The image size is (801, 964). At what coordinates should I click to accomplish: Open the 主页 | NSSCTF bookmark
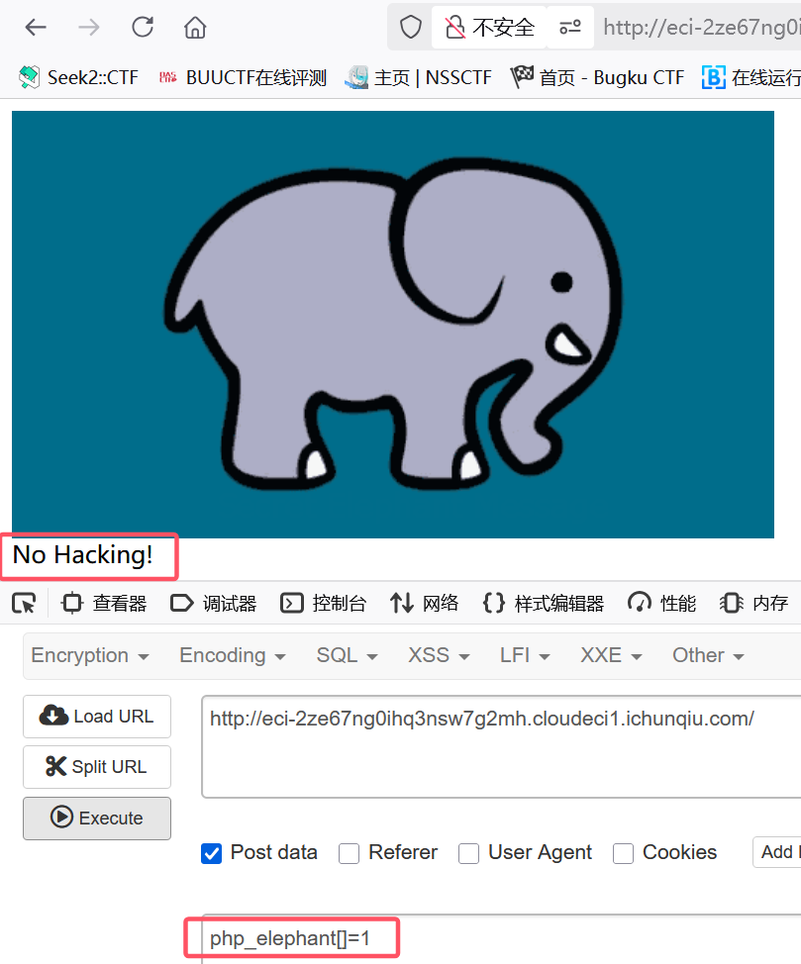419,77
